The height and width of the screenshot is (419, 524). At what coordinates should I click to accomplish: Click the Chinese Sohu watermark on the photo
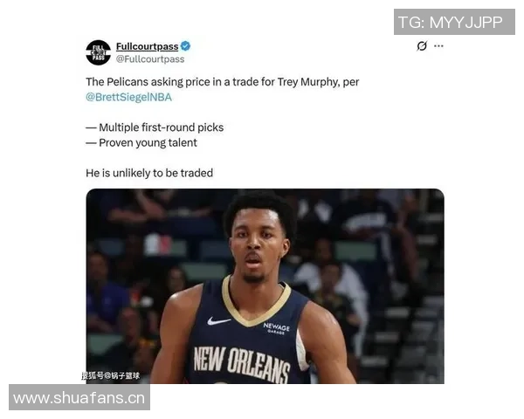(x=111, y=375)
